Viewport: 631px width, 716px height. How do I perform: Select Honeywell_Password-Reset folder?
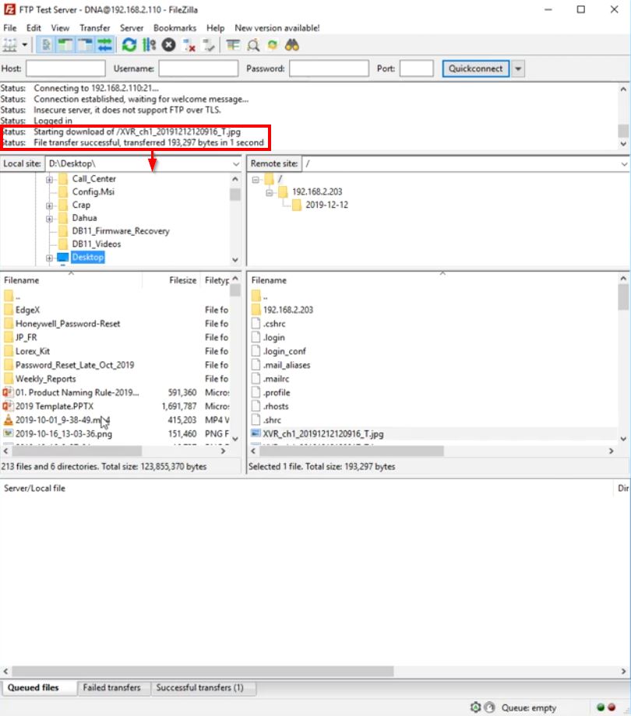pyautogui.click(x=68, y=324)
